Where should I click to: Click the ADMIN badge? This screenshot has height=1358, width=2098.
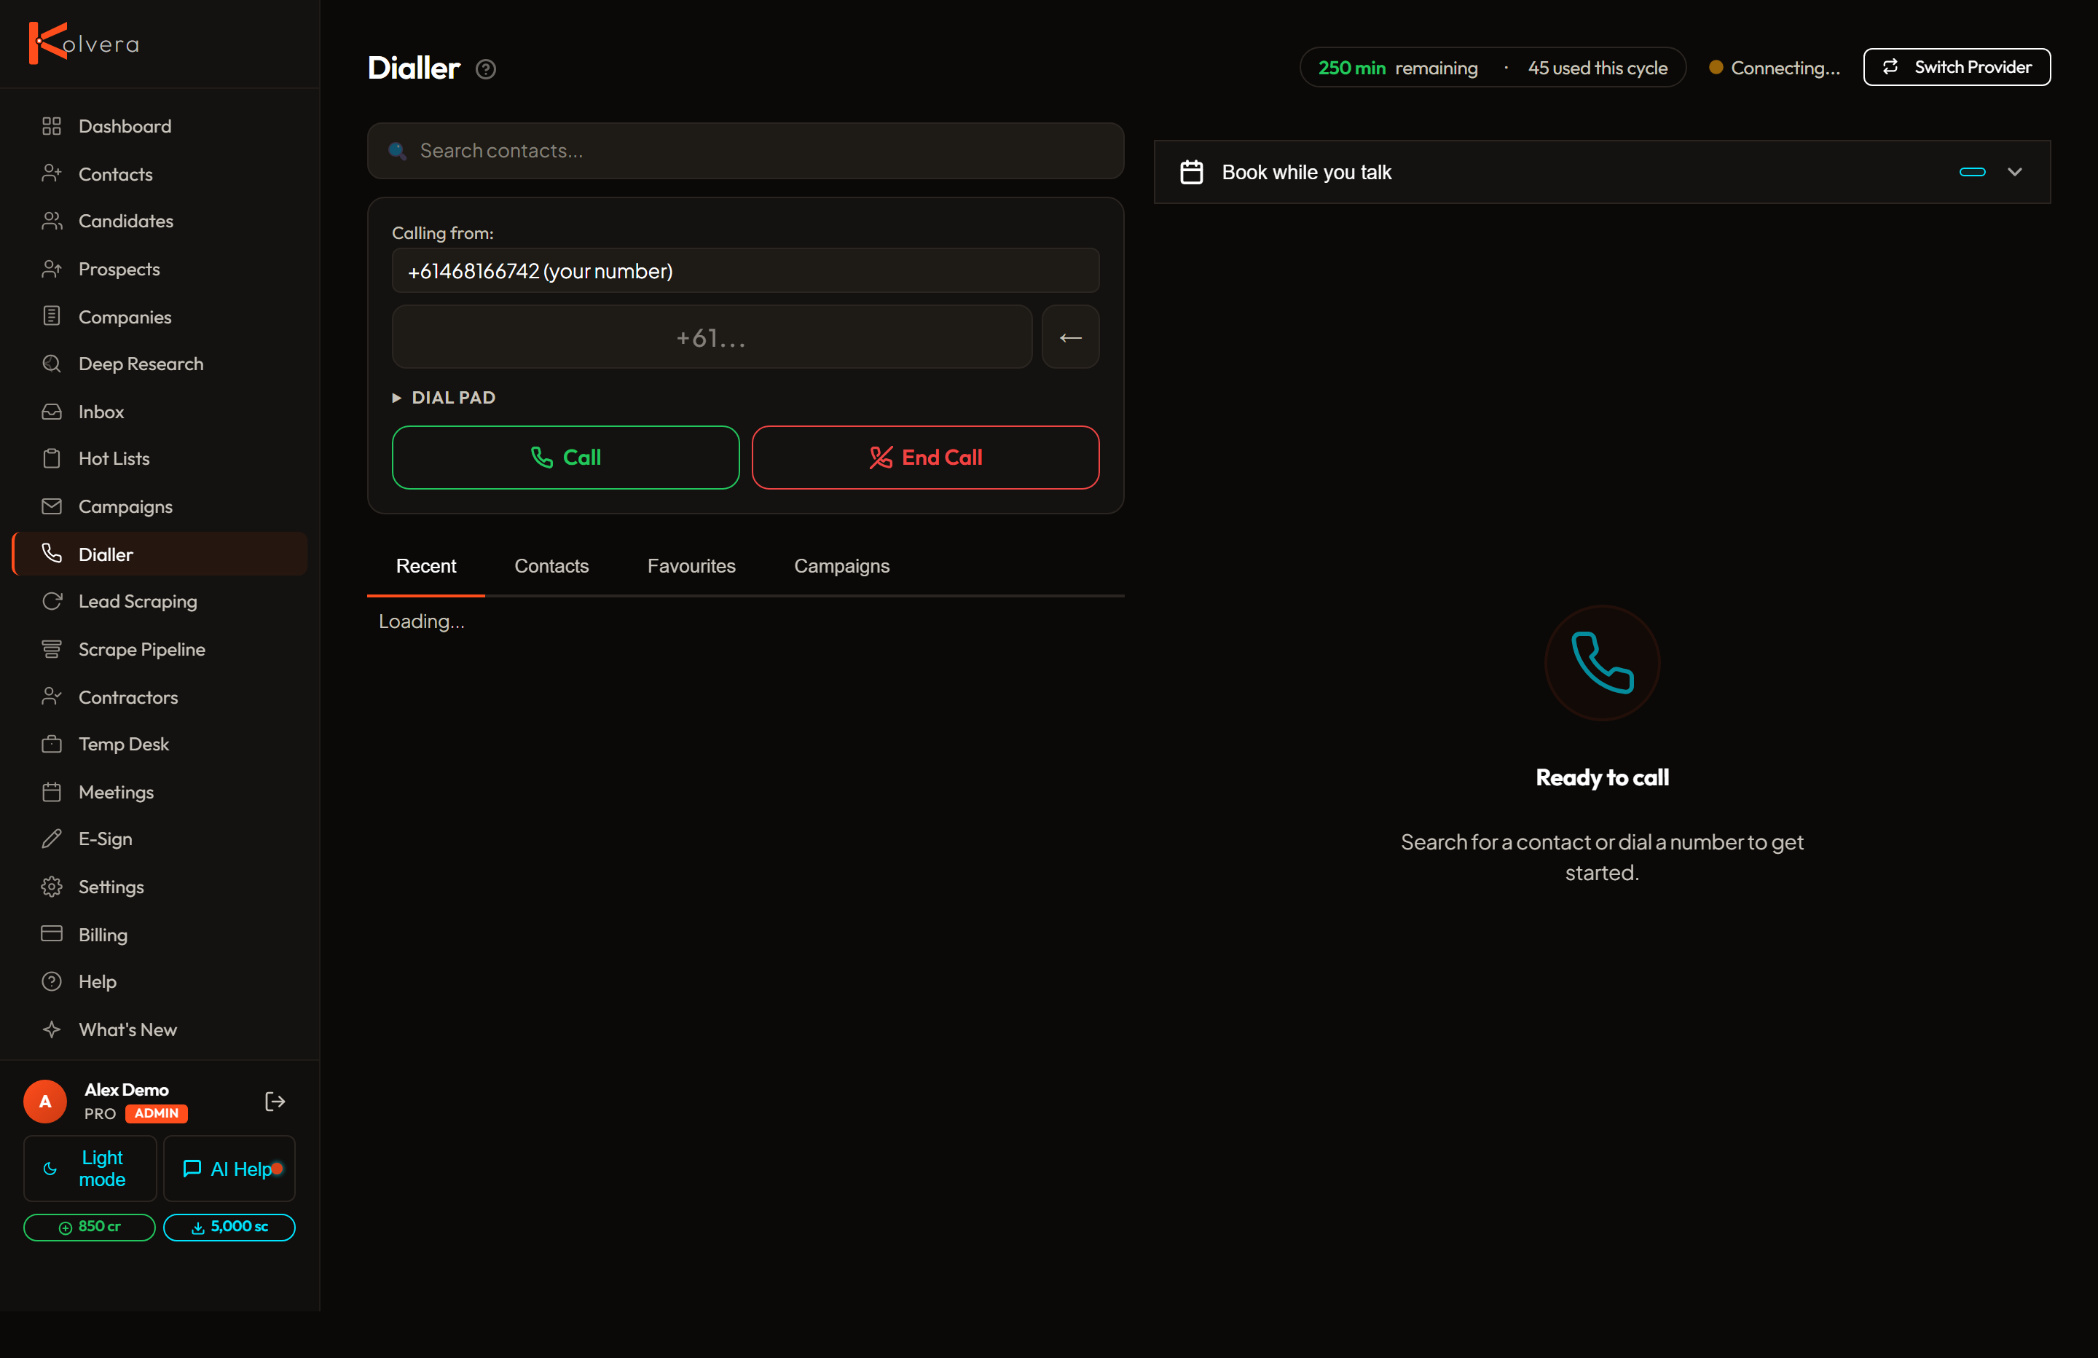156,1114
